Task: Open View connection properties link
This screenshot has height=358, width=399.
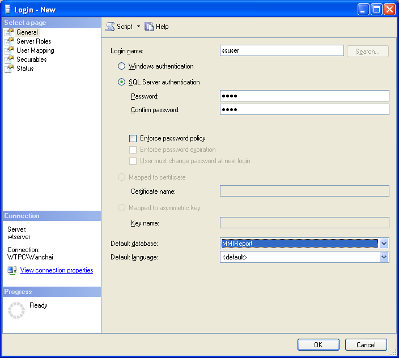Action: click(x=57, y=270)
